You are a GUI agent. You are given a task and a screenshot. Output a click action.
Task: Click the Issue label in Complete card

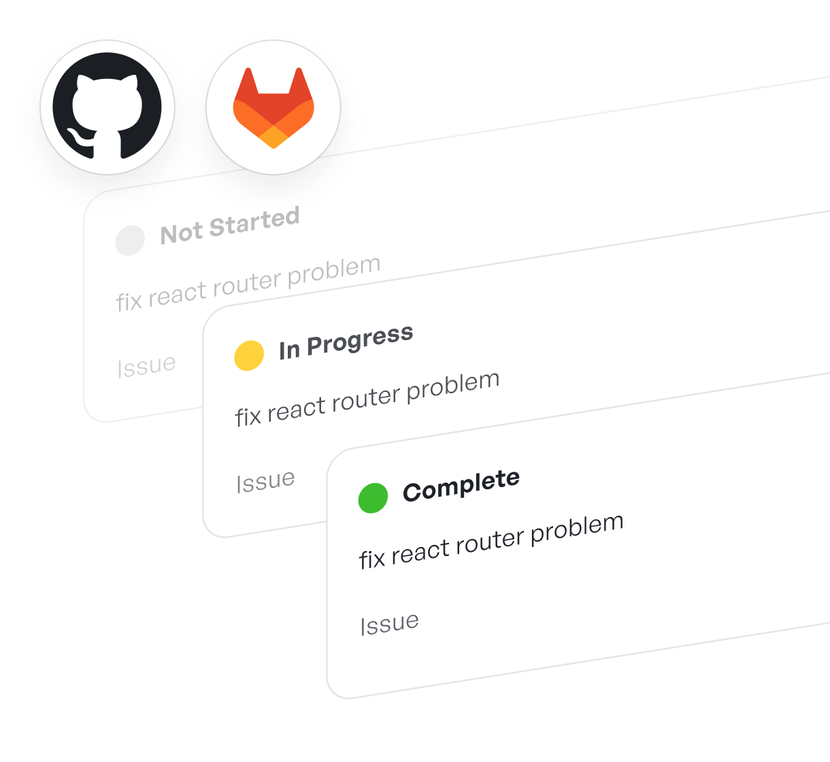click(389, 624)
